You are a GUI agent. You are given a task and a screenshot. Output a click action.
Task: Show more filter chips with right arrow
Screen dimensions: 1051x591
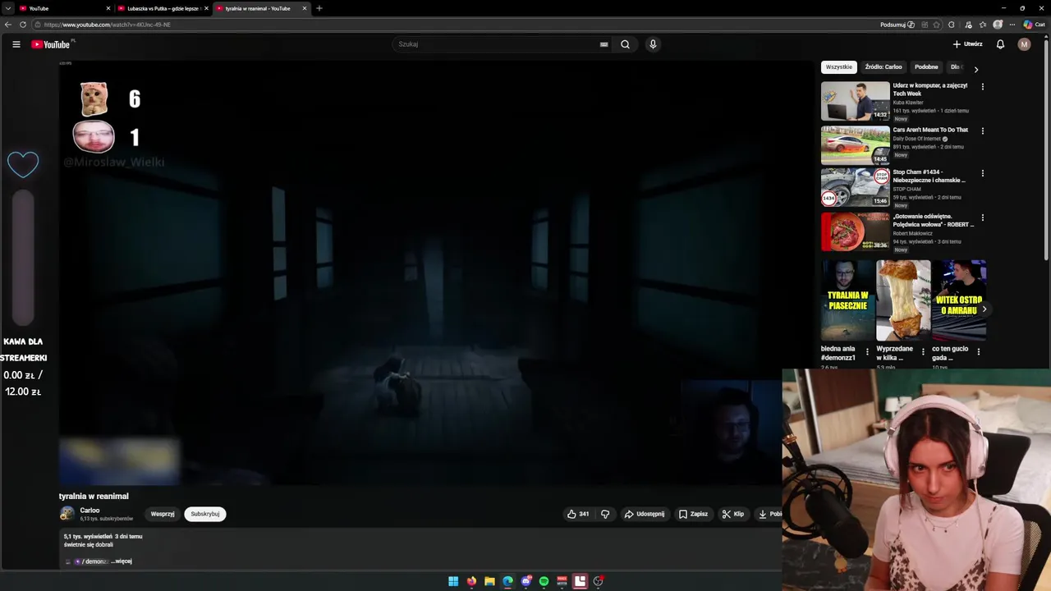[975, 69]
